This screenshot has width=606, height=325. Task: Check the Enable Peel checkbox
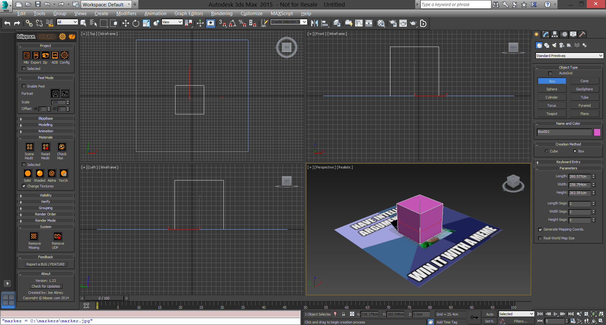point(24,86)
